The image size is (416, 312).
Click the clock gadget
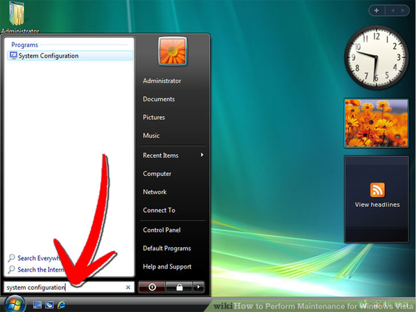376,57
